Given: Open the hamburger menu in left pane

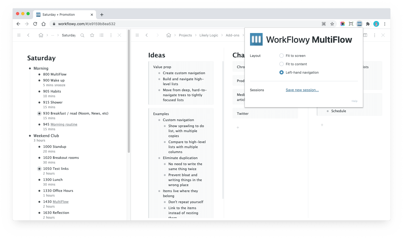Looking at the screenshot, I should click(19, 35).
